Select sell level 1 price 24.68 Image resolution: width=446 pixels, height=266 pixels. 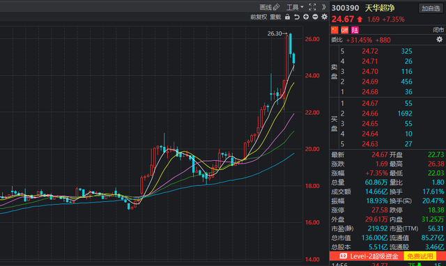(370, 92)
